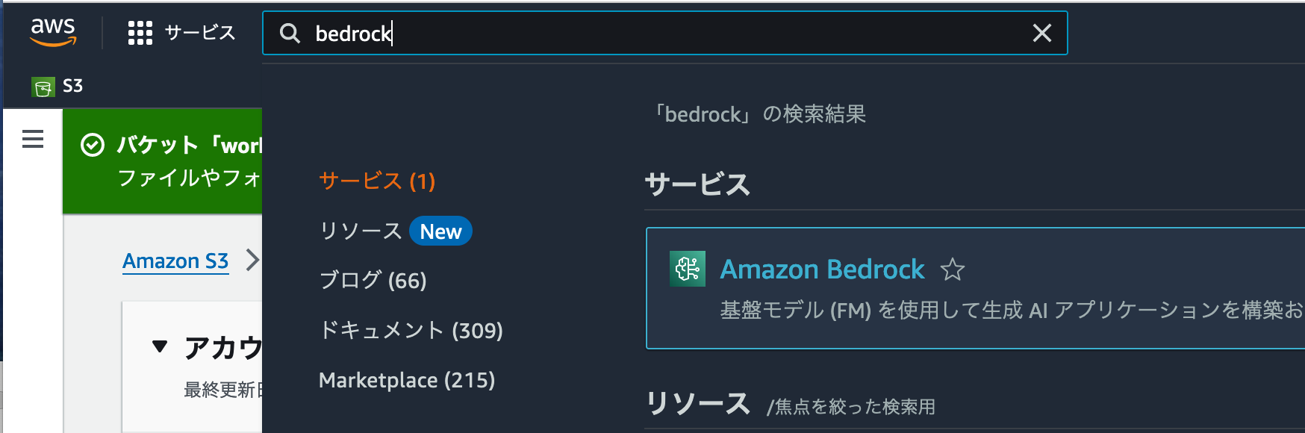The image size is (1305, 433).
Task: Open the Amazon Bedrock service link
Action: [823, 269]
